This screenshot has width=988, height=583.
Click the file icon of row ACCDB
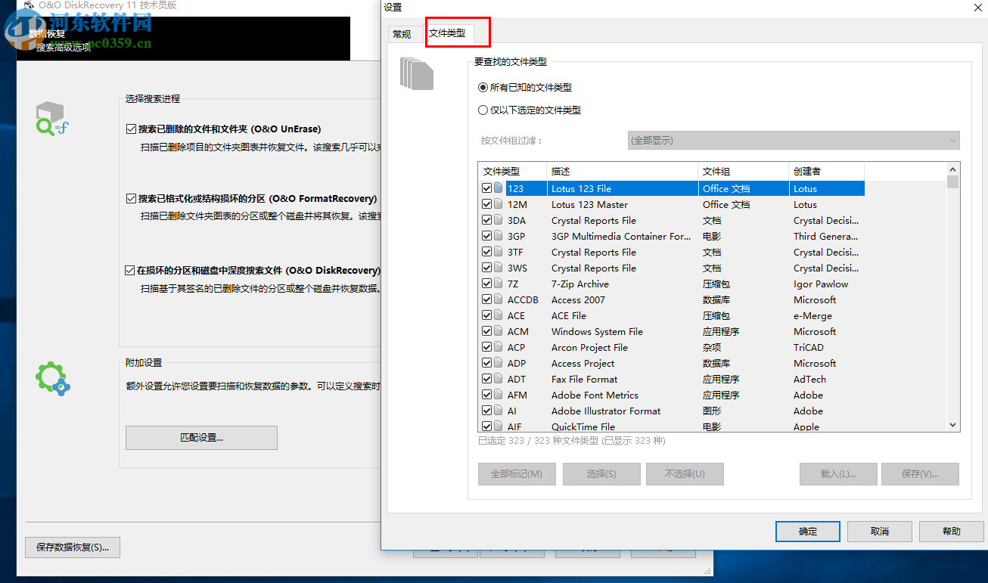pyautogui.click(x=499, y=299)
